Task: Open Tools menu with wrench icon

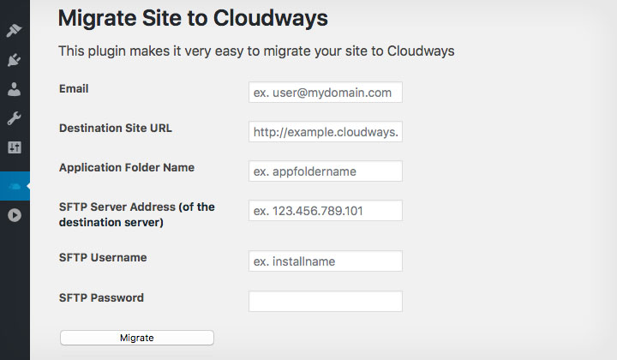Action: coord(15,118)
